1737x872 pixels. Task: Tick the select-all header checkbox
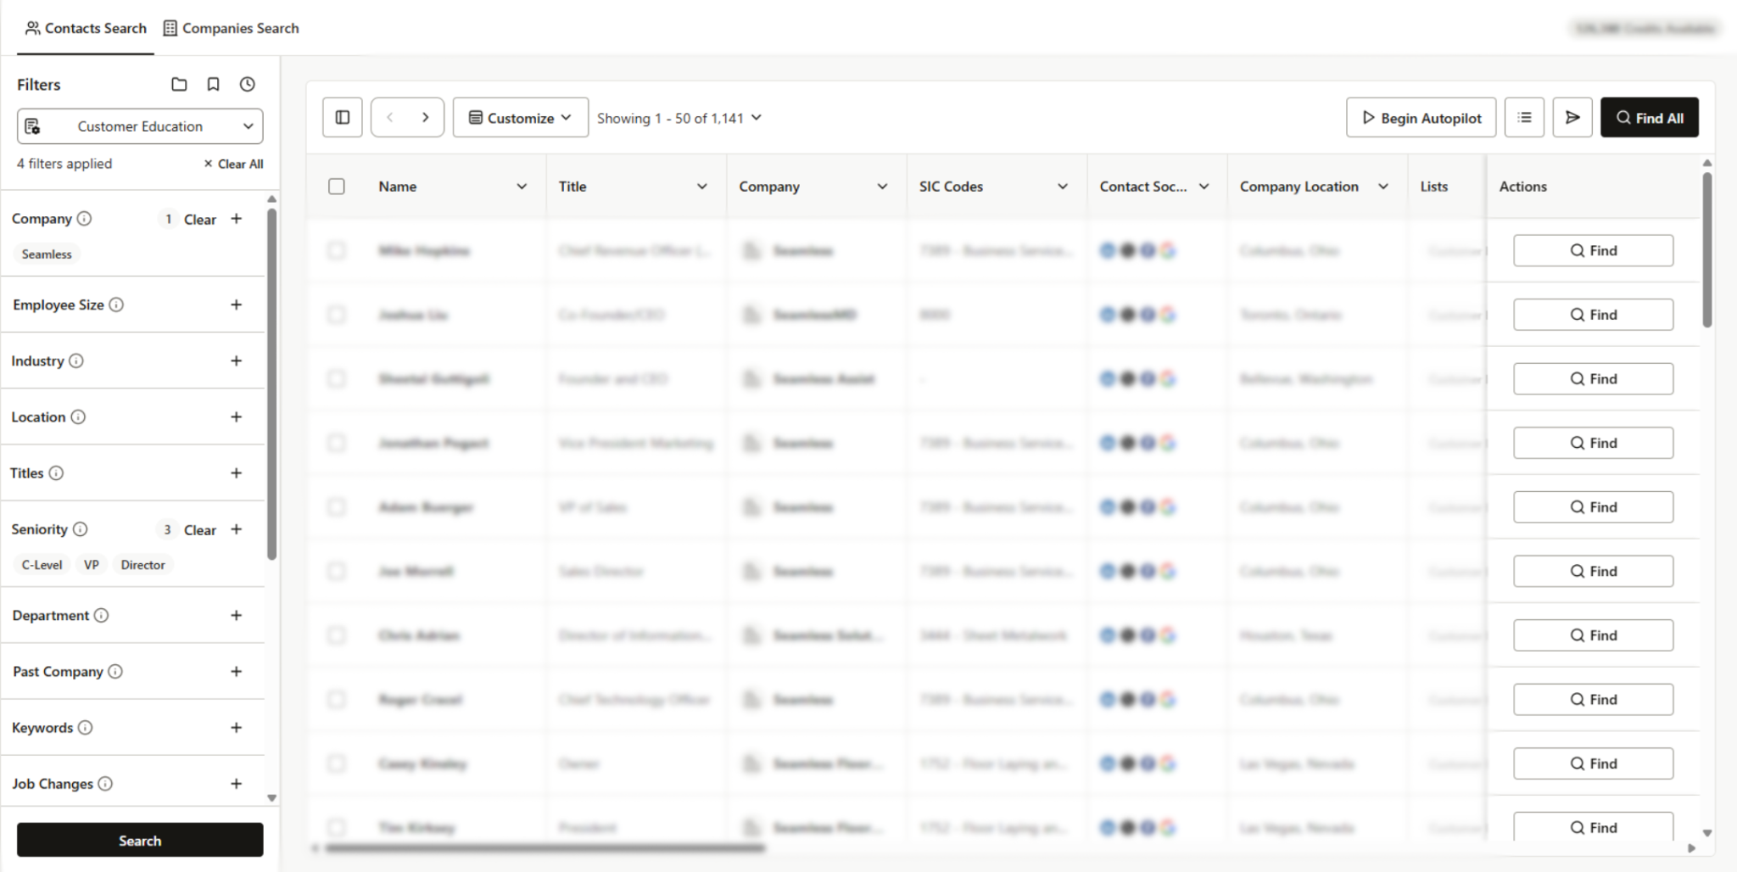coord(337,186)
